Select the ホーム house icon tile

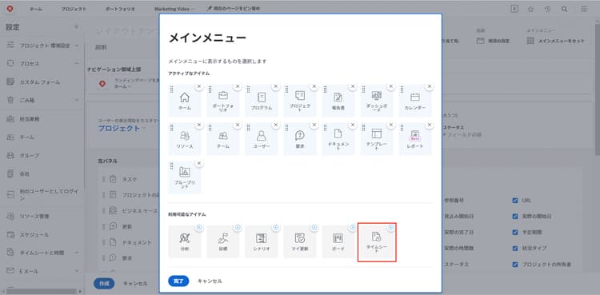(x=185, y=101)
